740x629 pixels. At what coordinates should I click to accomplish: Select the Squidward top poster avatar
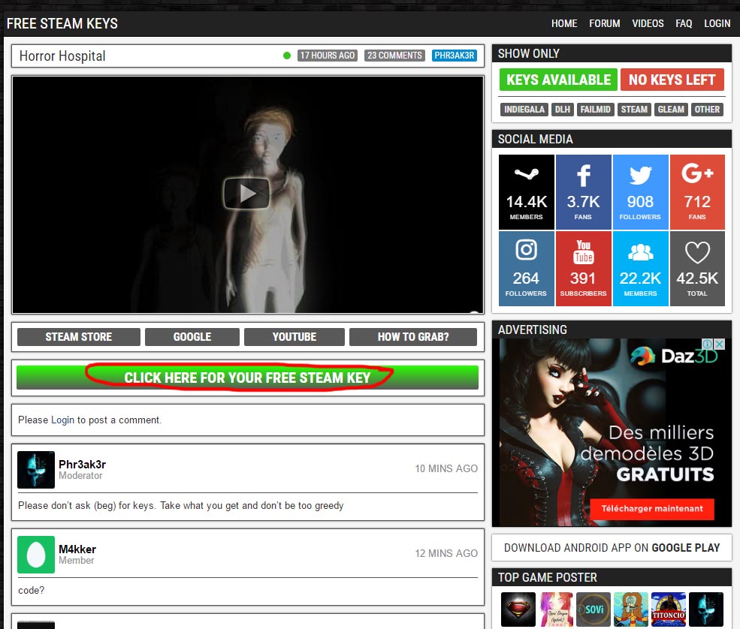[x=631, y=609]
